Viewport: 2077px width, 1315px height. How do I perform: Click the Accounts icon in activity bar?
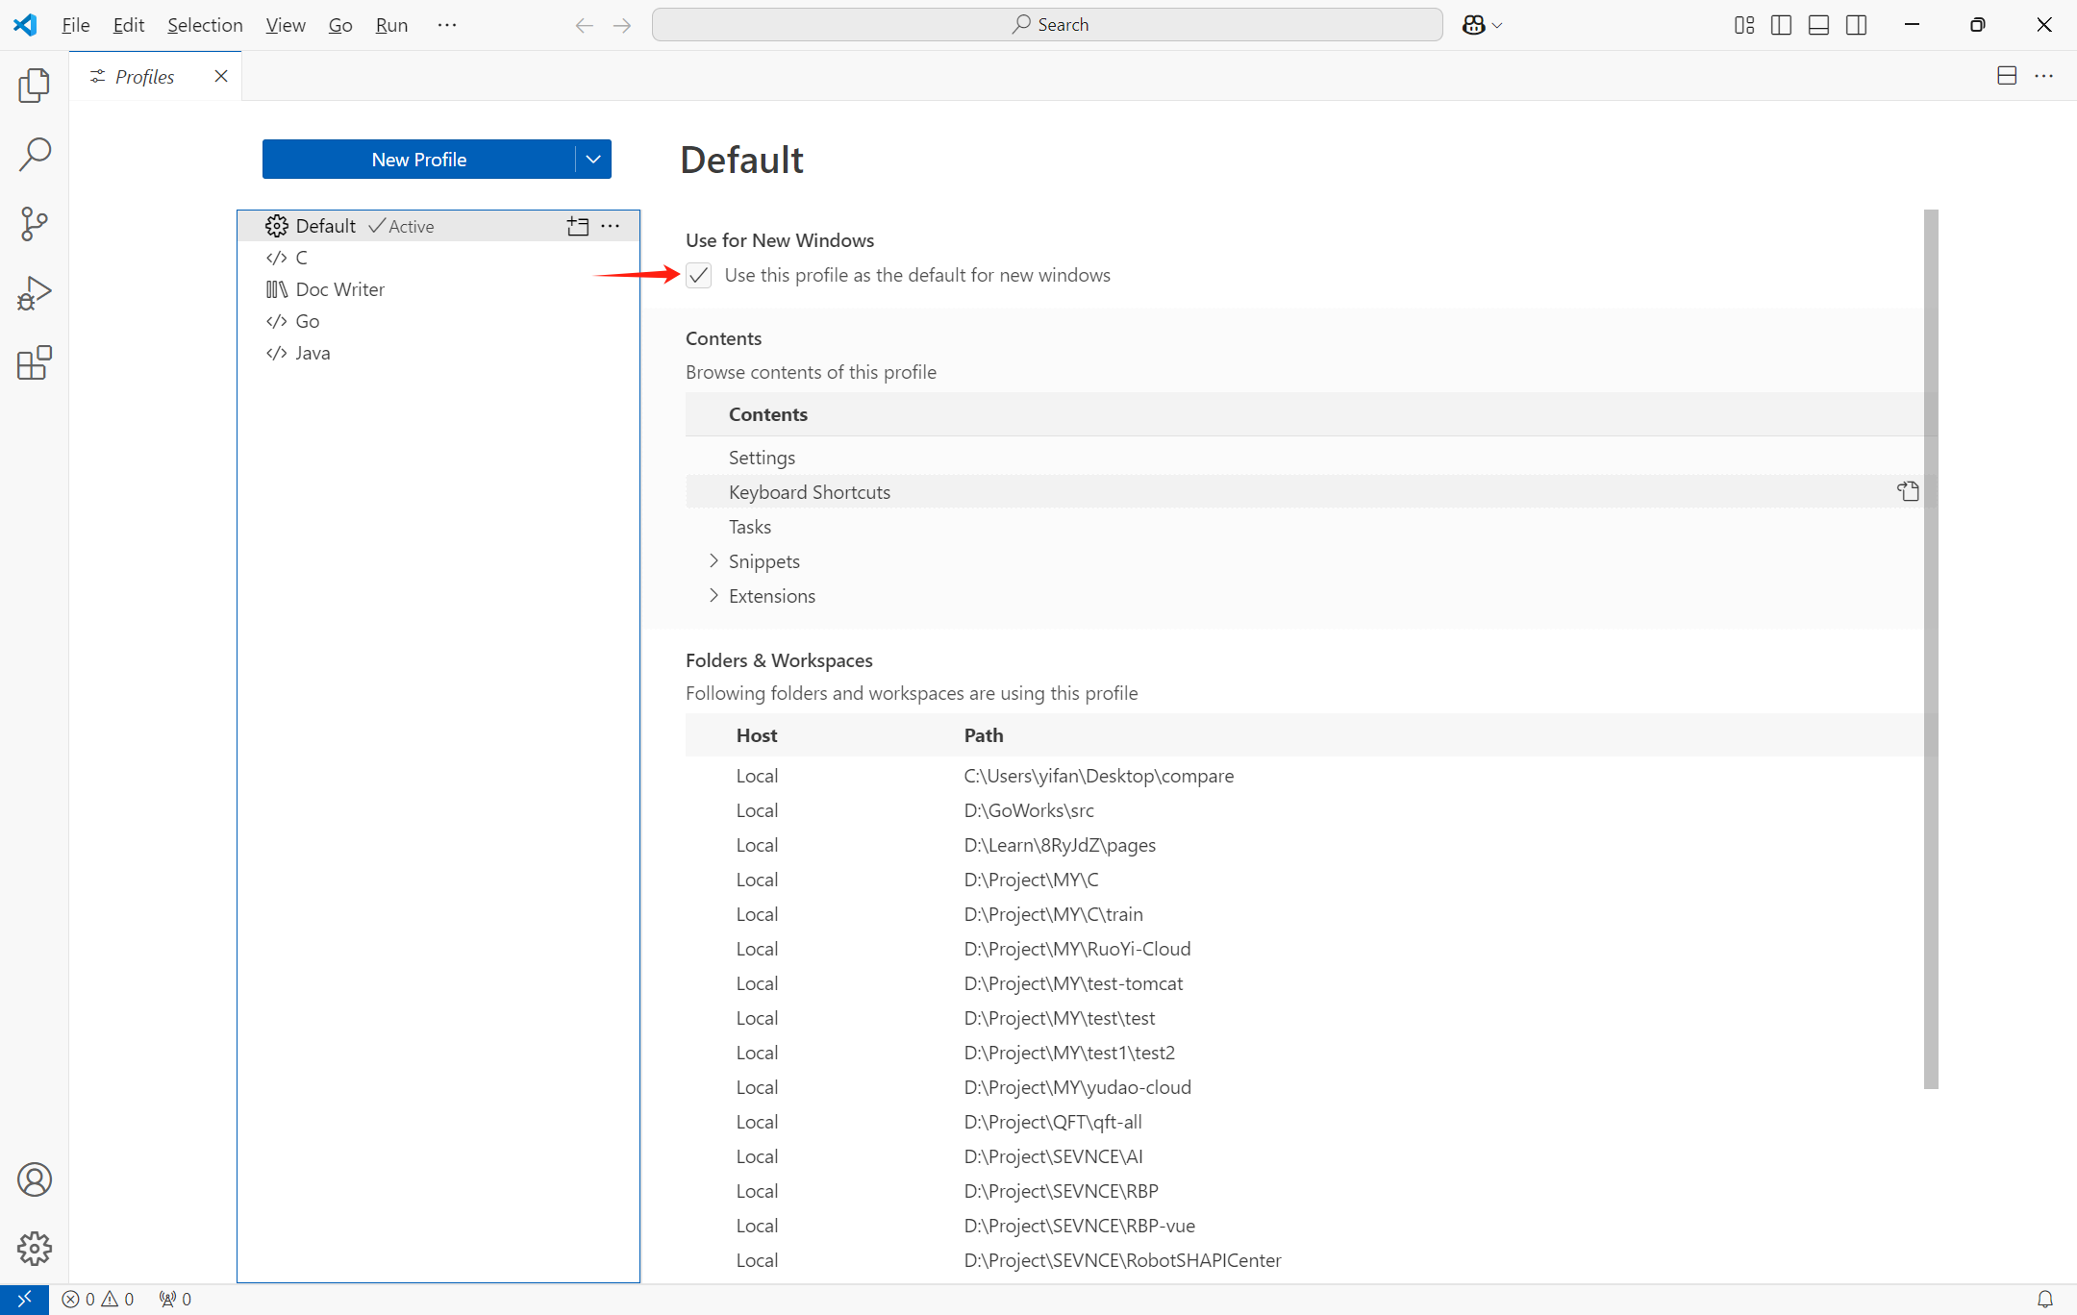(x=34, y=1179)
